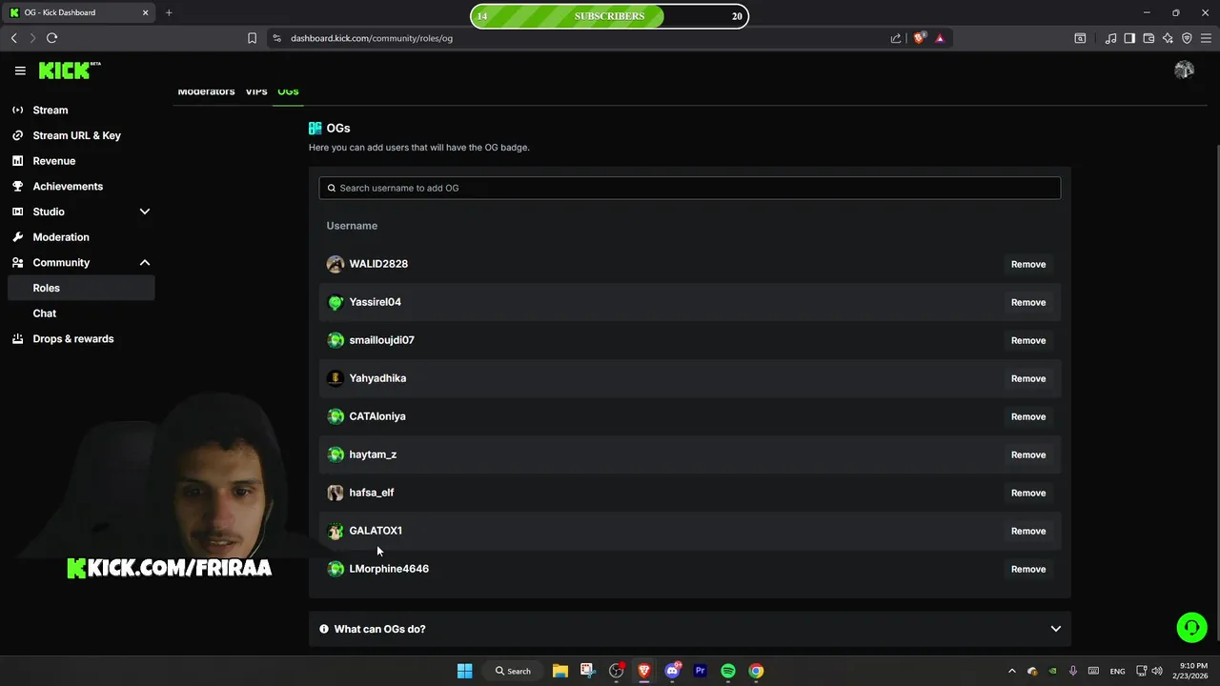Open a new browser tab
The height and width of the screenshot is (686, 1220).
tap(169, 12)
